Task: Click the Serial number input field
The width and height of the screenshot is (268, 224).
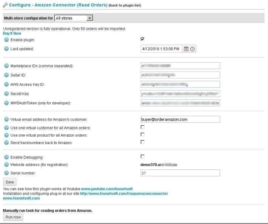Action: point(180,173)
